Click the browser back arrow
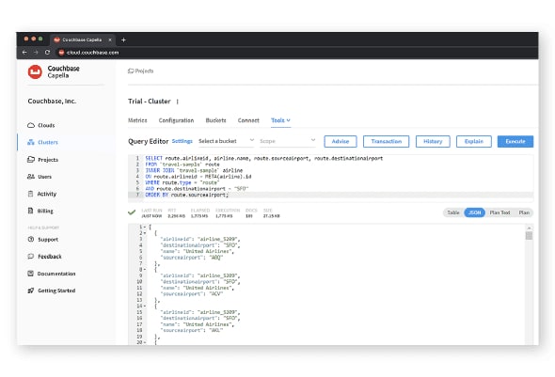Viewport: 555px width, 377px height. 24,53
